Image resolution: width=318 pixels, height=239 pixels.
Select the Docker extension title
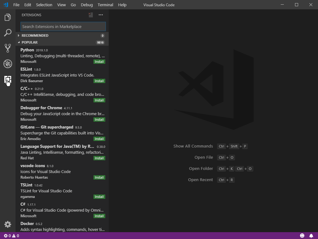(27, 223)
